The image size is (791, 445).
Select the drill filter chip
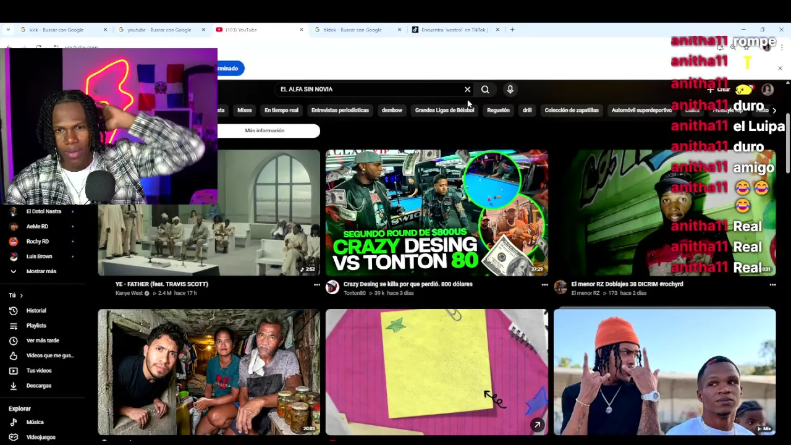[x=527, y=110]
